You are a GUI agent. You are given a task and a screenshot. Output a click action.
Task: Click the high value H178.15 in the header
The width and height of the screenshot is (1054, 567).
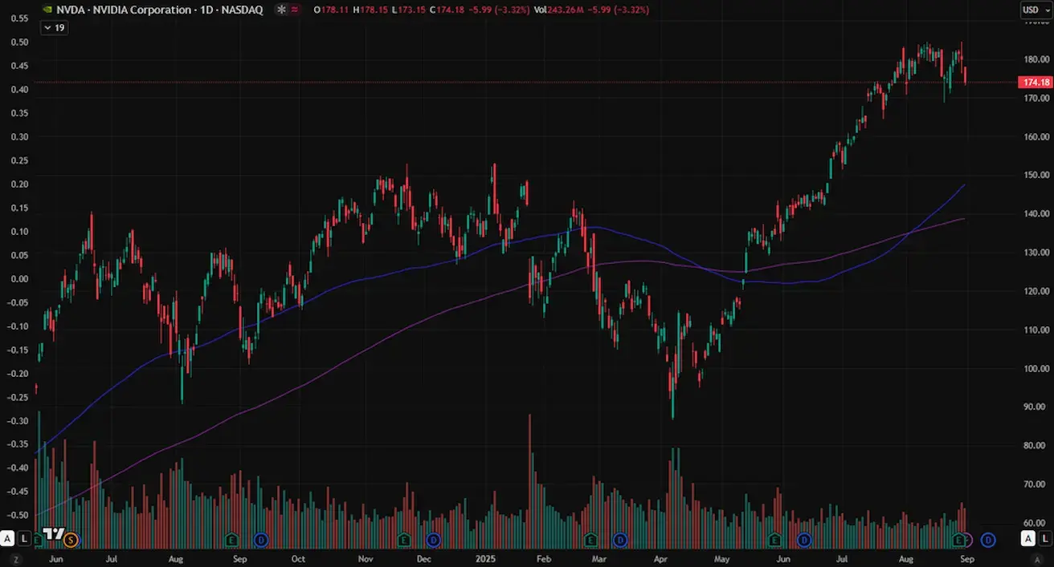[x=372, y=10]
